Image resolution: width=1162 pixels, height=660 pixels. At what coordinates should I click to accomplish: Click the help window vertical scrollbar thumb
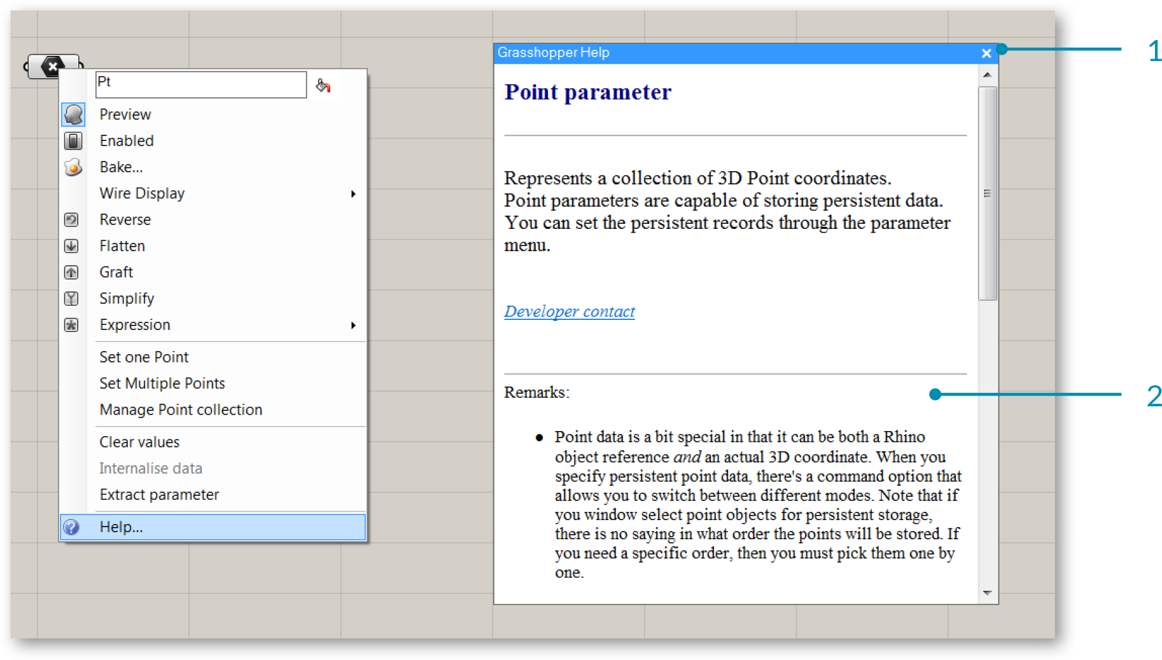tap(987, 193)
